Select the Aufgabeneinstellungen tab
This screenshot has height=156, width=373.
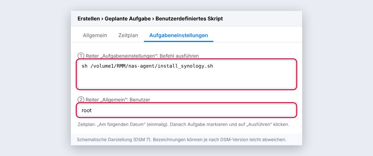[x=179, y=35]
